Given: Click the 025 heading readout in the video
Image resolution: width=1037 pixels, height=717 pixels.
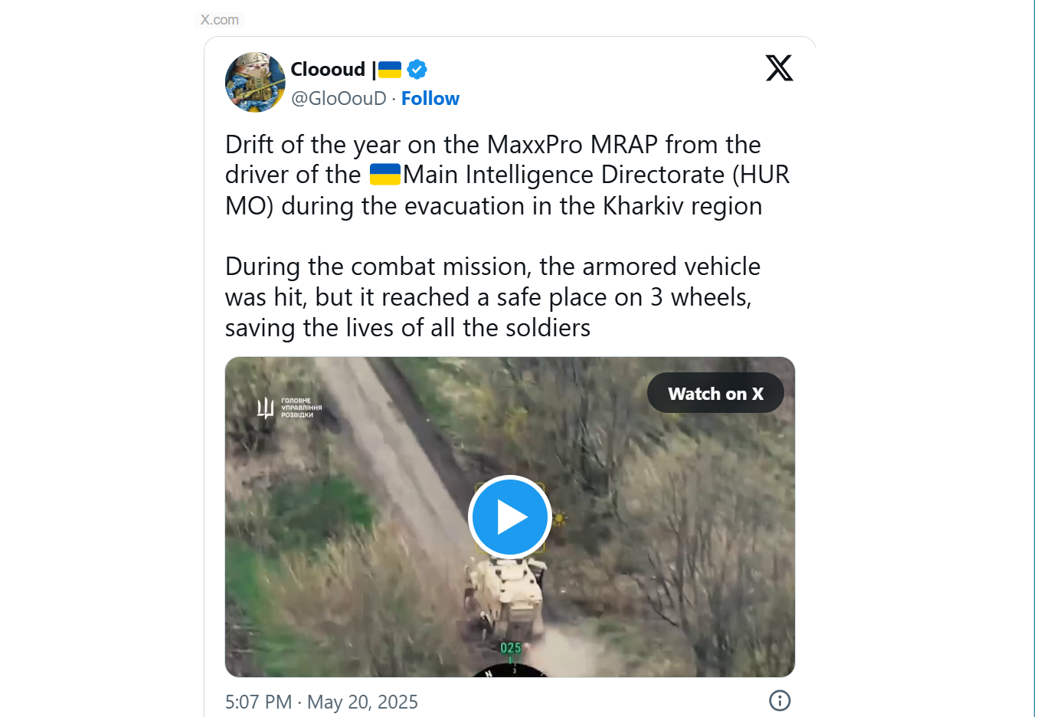Looking at the screenshot, I should tap(511, 648).
